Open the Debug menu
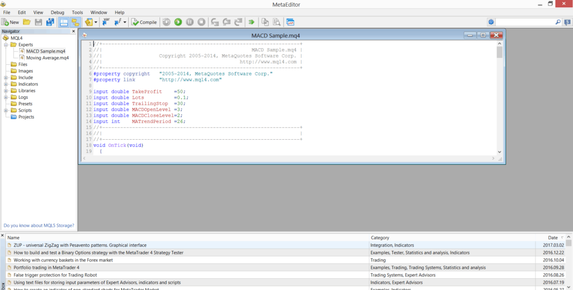This screenshot has height=290, width=573. click(58, 12)
